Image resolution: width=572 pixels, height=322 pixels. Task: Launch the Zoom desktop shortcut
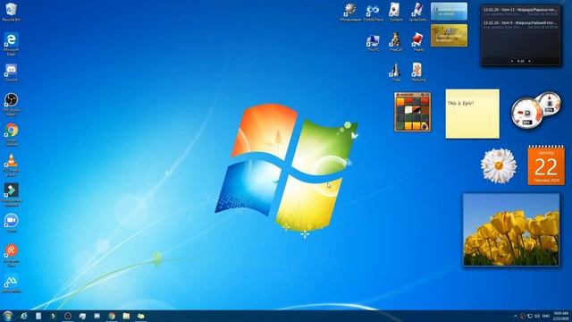click(11, 223)
